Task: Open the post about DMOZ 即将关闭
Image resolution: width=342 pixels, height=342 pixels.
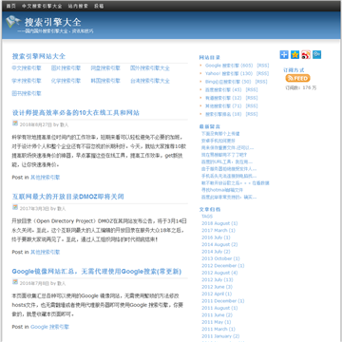Action: click(67, 197)
